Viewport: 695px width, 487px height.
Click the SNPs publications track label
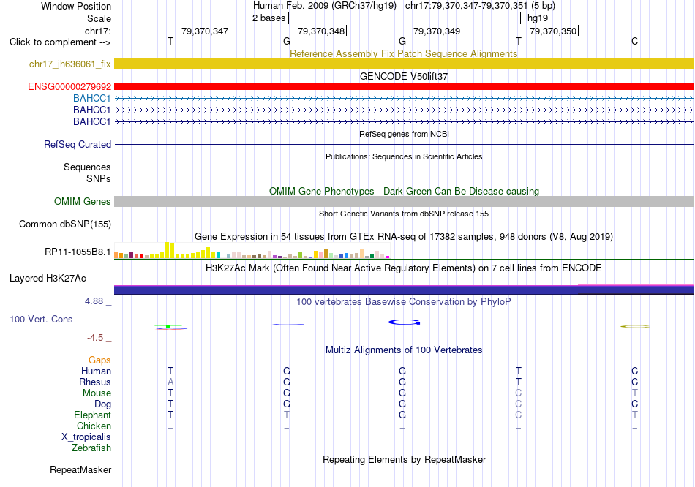coord(99,178)
